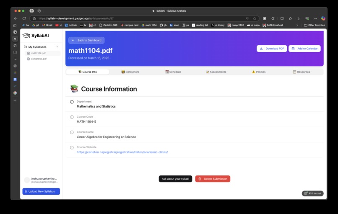Open the outlook bookmark
Image resolution: width=338 pixels, height=214 pixels.
pyautogui.click(x=71, y=25)
